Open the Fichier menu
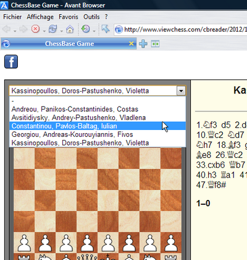This screenshot has height=260, width=247. 12,17
